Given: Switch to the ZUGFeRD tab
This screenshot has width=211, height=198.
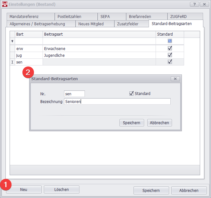Looking at the screenshot, I should click(178, 16).
